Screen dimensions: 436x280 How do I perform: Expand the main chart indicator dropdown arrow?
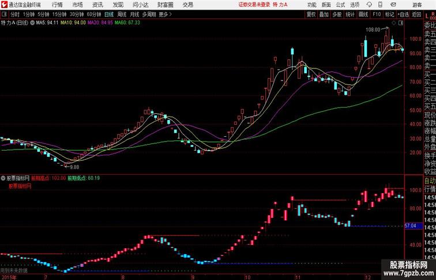click(32, 23)
